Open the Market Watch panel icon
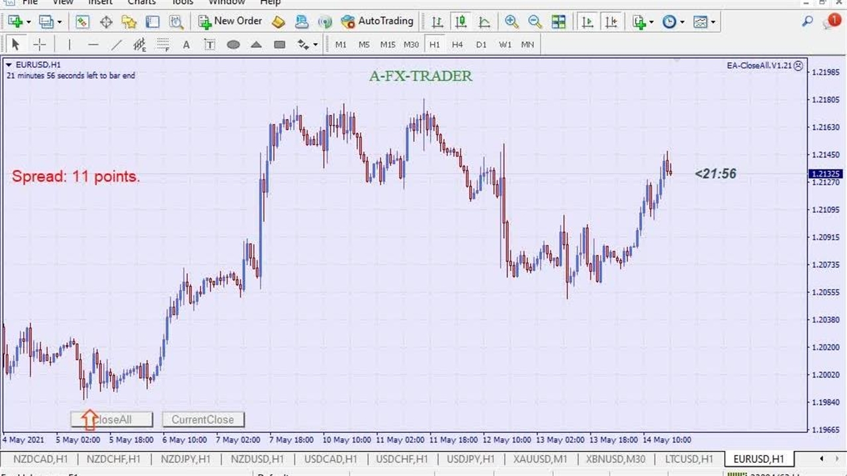The height and width of the screenshot is (476, 847). click(x=82, y=22)
